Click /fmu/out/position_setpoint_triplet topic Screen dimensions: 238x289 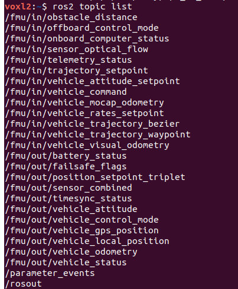[95, 177]
